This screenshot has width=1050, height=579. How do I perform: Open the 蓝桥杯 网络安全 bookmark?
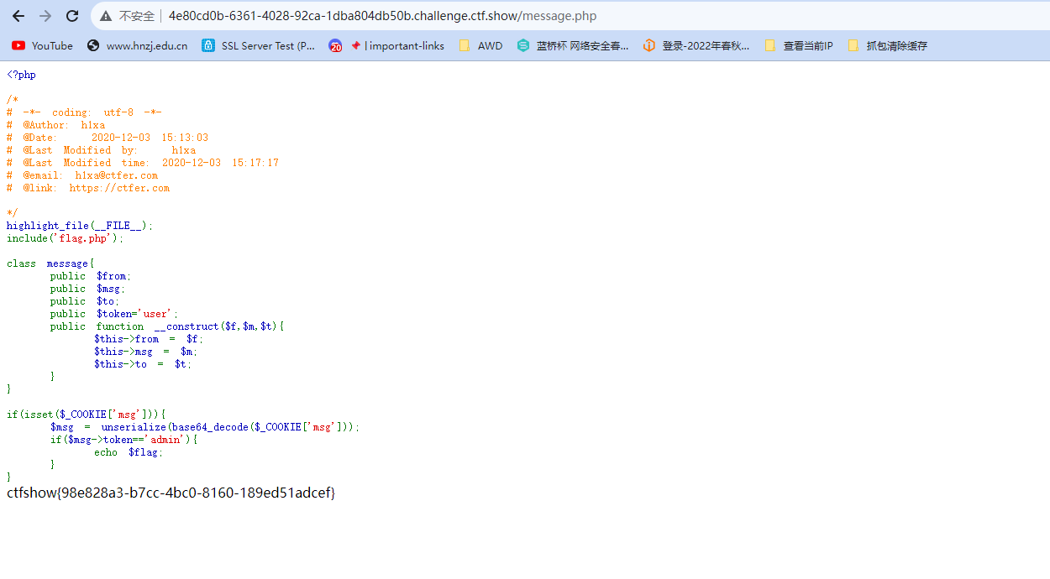tap(573, 46)
